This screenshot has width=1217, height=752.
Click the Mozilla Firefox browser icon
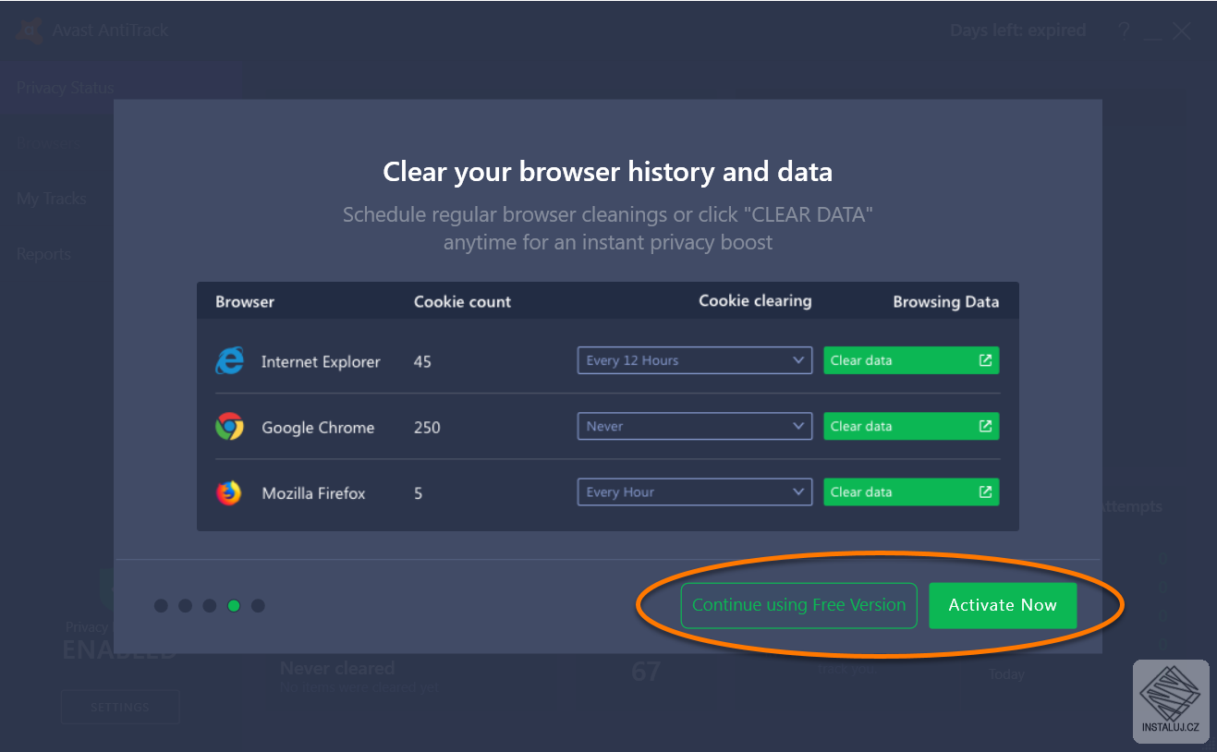[229, 492]
